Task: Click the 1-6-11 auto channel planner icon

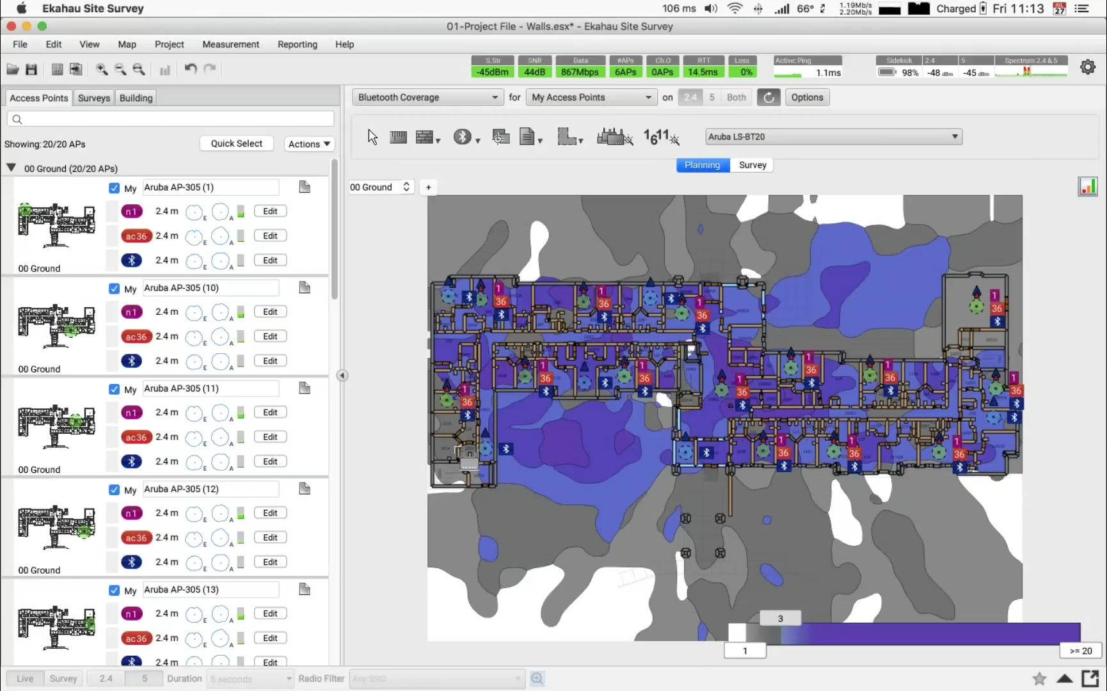Action: (661, 136)
